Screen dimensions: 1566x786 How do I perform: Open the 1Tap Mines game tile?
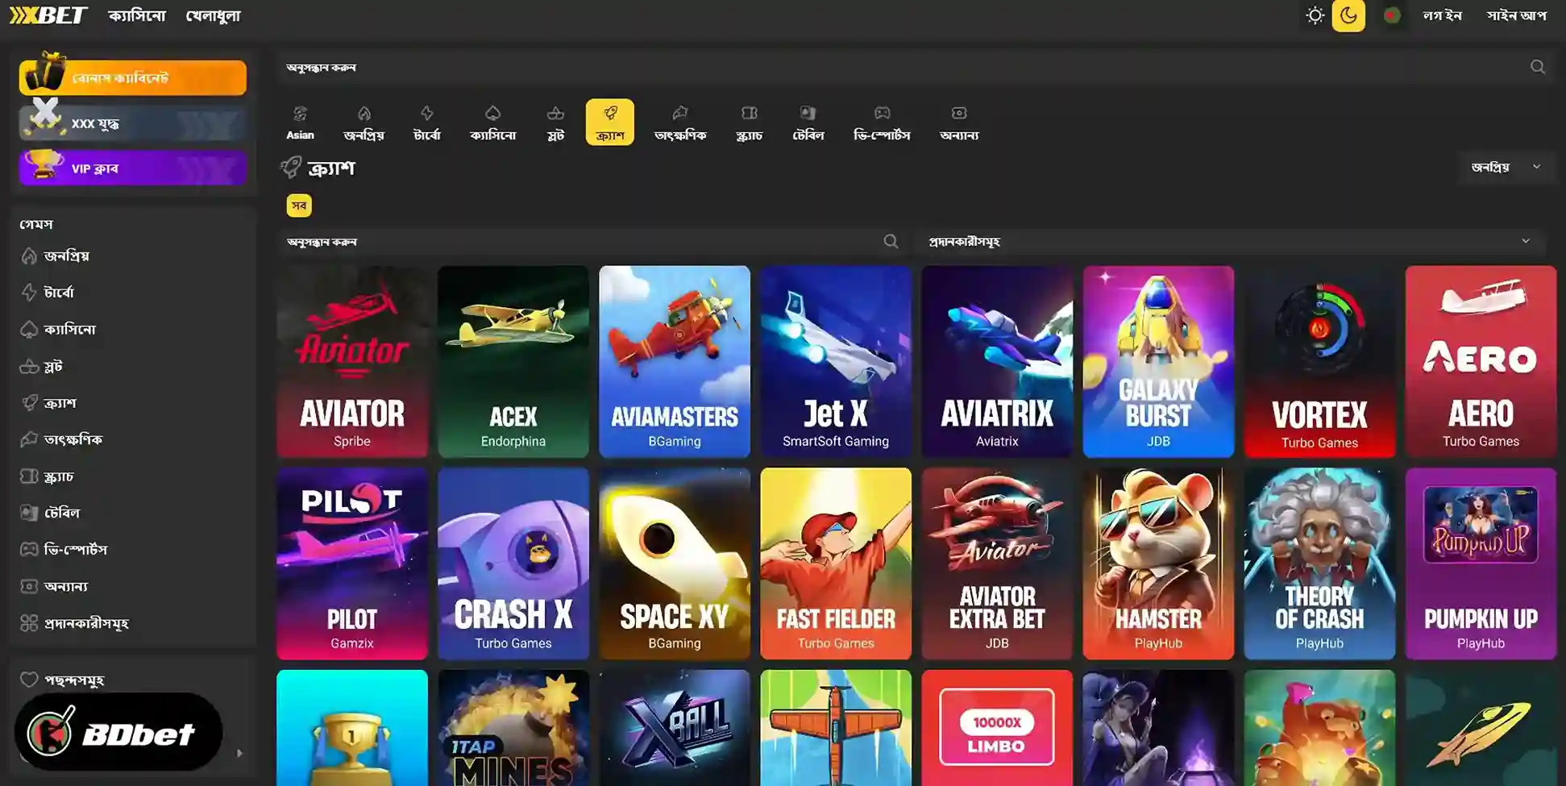tap(513, 728)
